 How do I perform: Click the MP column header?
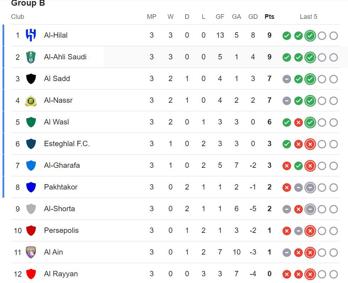(151, 17)
